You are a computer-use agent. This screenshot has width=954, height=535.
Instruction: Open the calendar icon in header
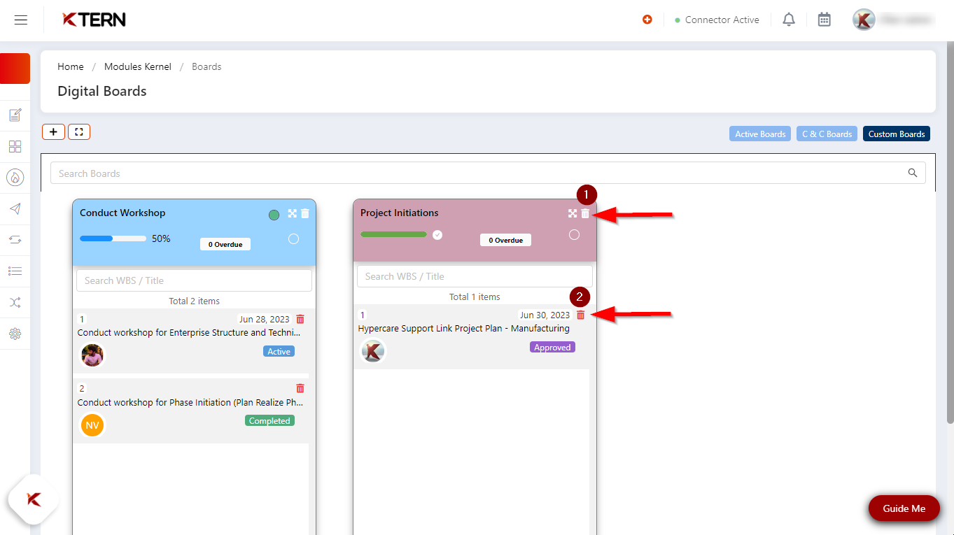(x=825, y=20)
